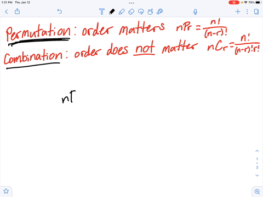Tap the time '1:31 PM' in status bar
Viewport: 263px width, 197px height.
tap(7, 2)
